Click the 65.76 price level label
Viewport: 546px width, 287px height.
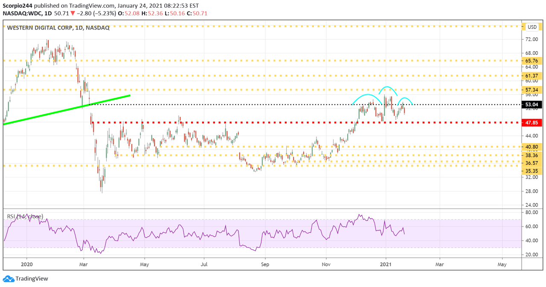coord(533,61)
